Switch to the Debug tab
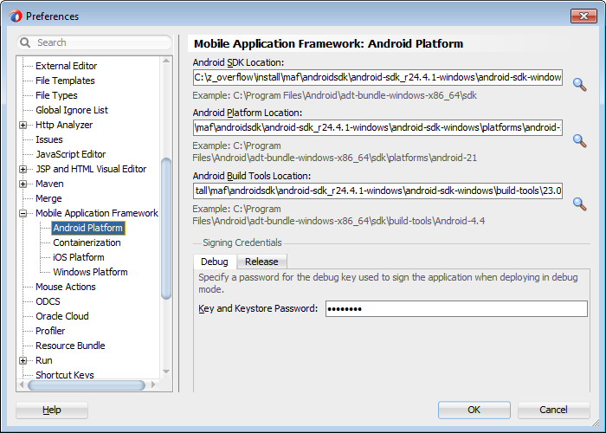 [215, 262]
